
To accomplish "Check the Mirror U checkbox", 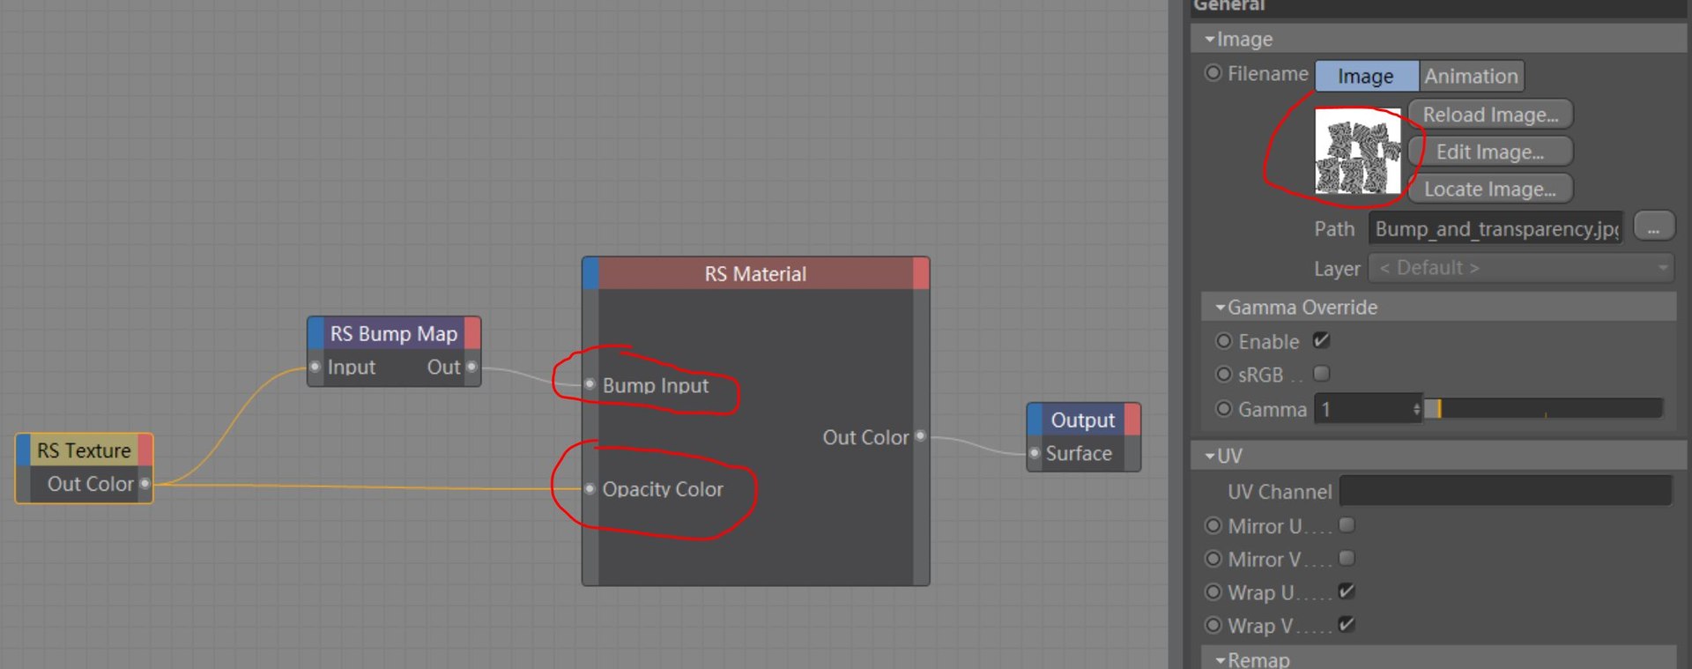I will [x=1347, y=525].
